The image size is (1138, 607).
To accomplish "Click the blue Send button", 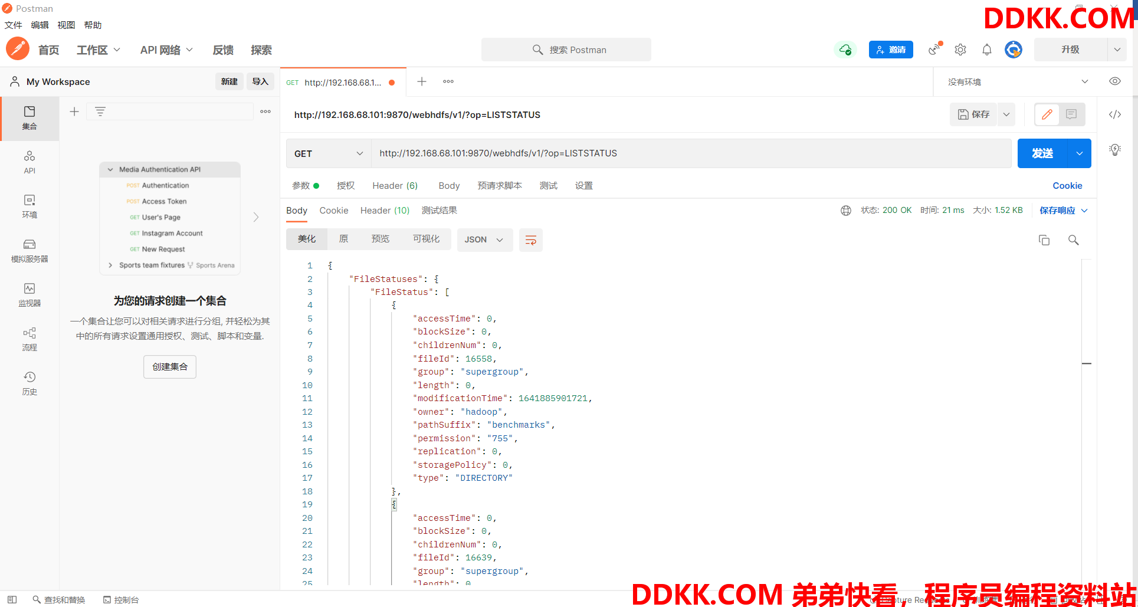I will tap(1042, 153).
